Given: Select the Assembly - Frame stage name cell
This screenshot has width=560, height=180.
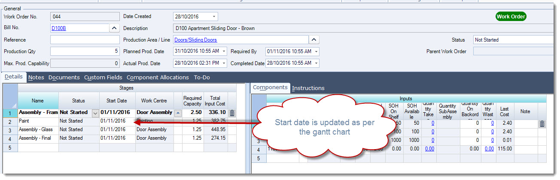Looking at the screenshot, I should (38, 112).
